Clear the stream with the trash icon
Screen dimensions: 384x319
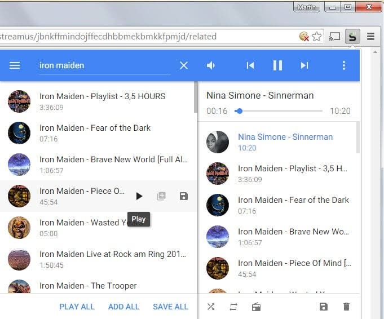pyautogui.click(x=346, y=307)
